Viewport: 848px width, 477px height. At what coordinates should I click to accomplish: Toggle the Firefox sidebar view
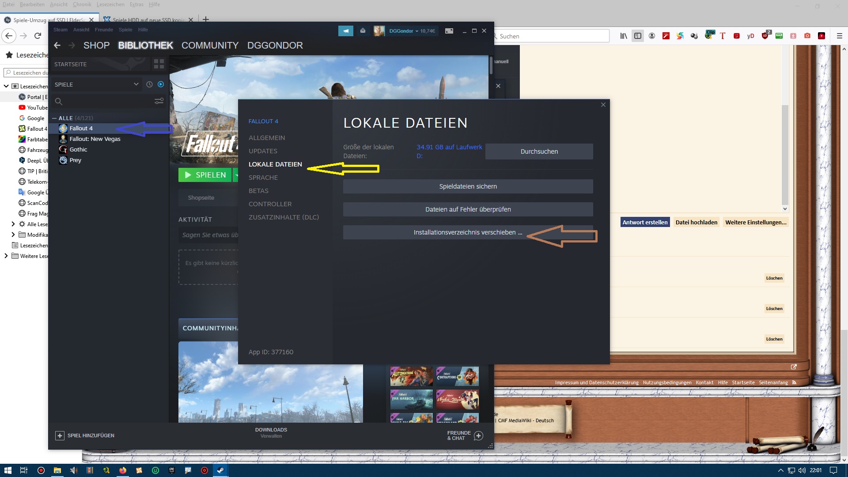coord(638,36)
